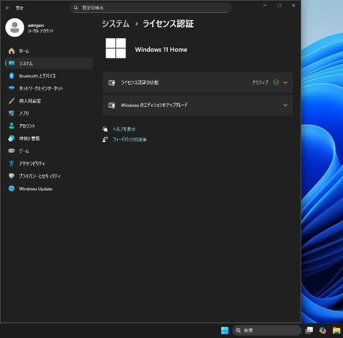The height and width of the screenshot is (338, 343).
Task: Click the ゲーム controller icon
Action: pyautogui.click(x=12, y=151)
